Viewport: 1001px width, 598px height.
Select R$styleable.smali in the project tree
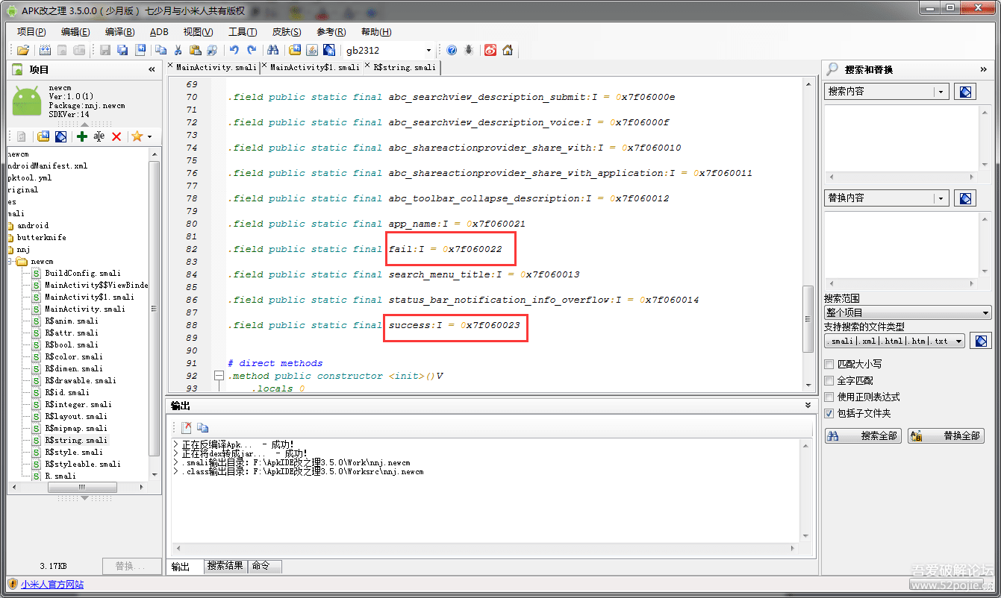(x=82, y=464)
